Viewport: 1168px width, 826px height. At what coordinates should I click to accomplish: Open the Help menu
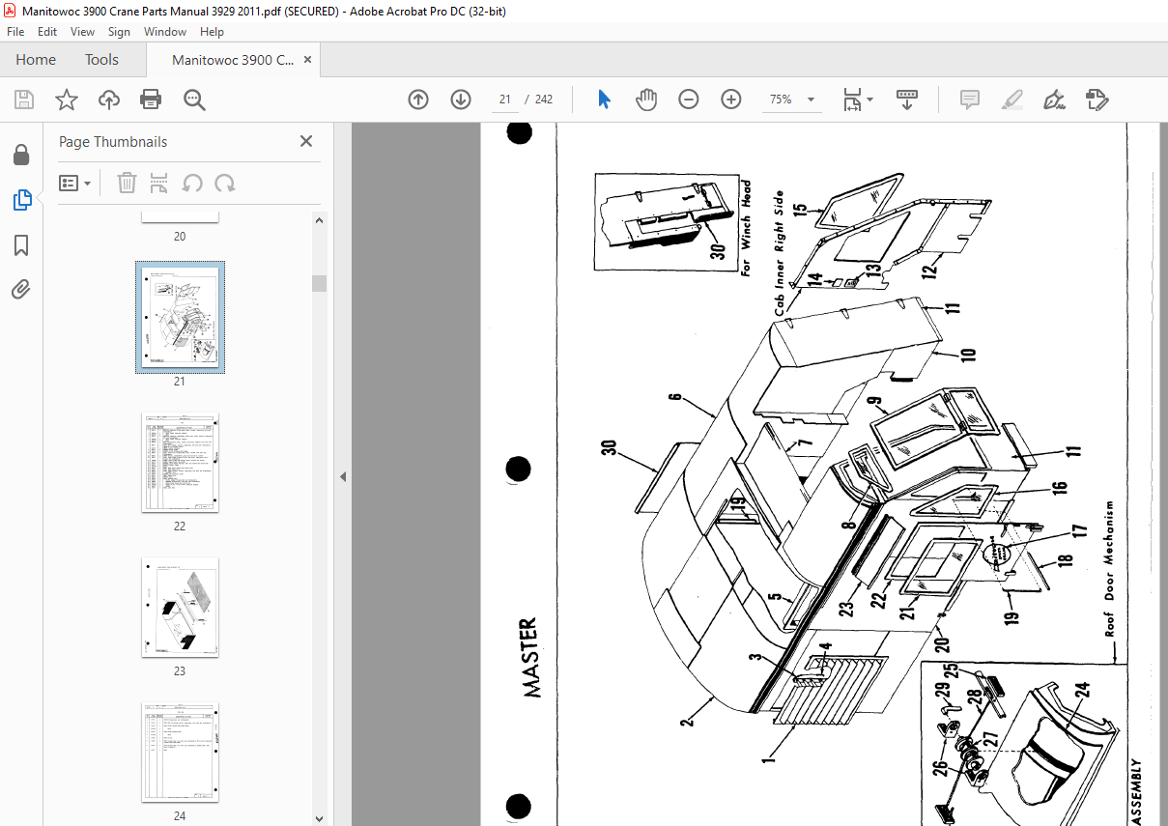tap(212, 31)
